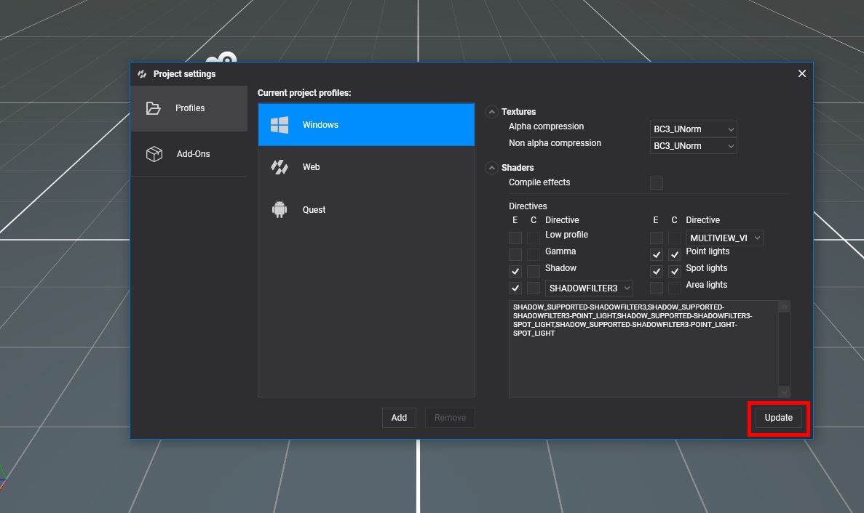Uncheck the Point lights E checkbox
This screenshot has height=513, width=864.
point(657,254)
